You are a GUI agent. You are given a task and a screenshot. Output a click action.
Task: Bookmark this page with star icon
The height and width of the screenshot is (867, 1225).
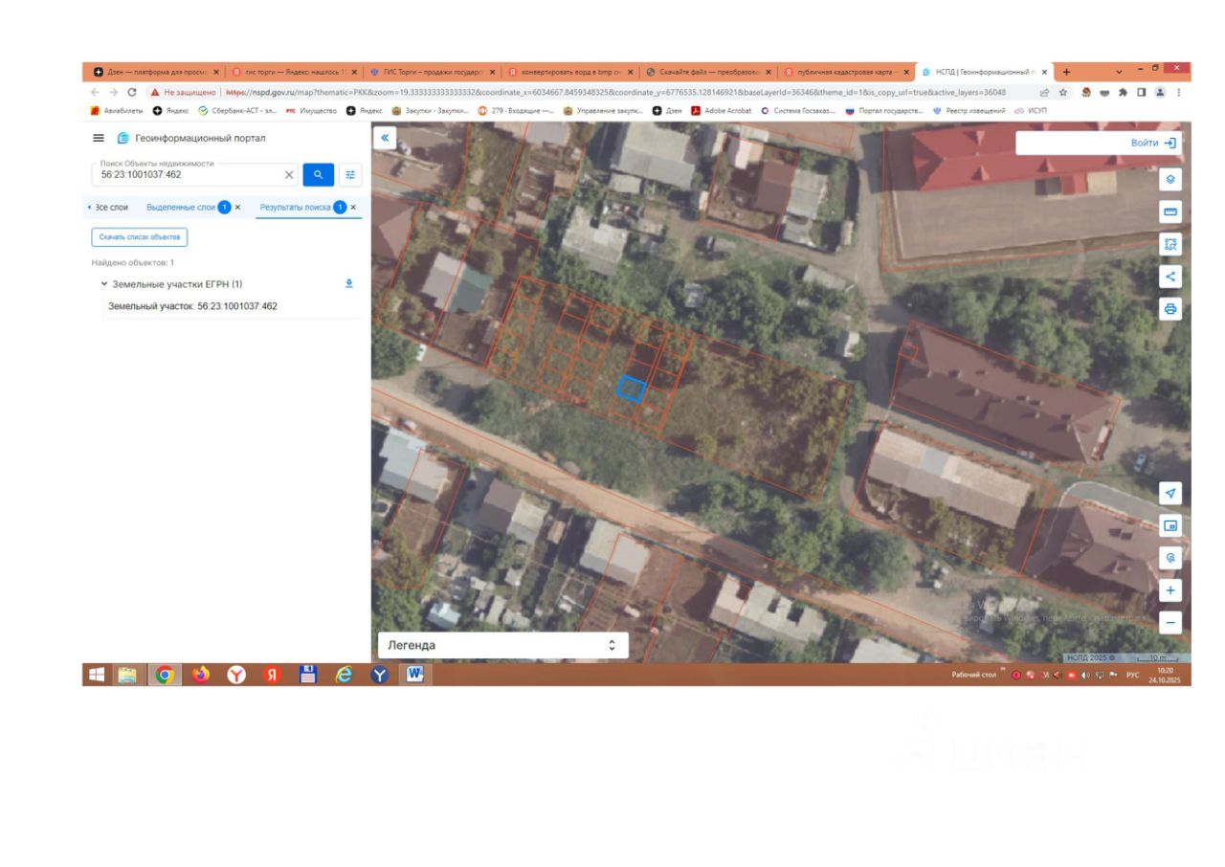tap(1063, 93)
